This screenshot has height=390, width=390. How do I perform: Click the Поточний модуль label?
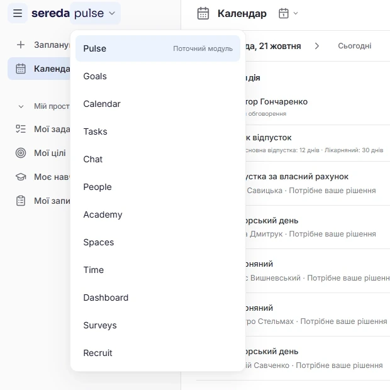(x=203, y=48)
